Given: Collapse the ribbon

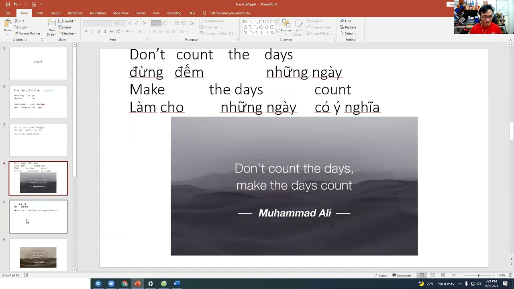Looking at the screenshot, I should 511,40.
